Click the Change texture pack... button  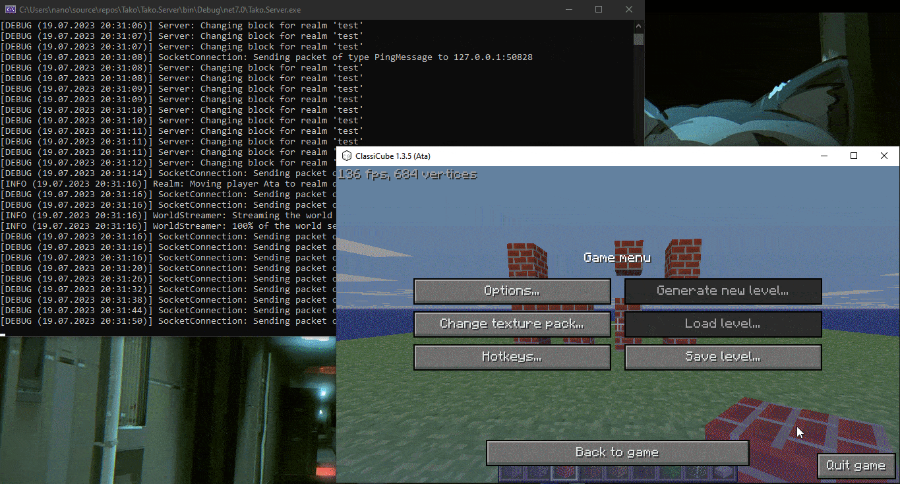512,324
